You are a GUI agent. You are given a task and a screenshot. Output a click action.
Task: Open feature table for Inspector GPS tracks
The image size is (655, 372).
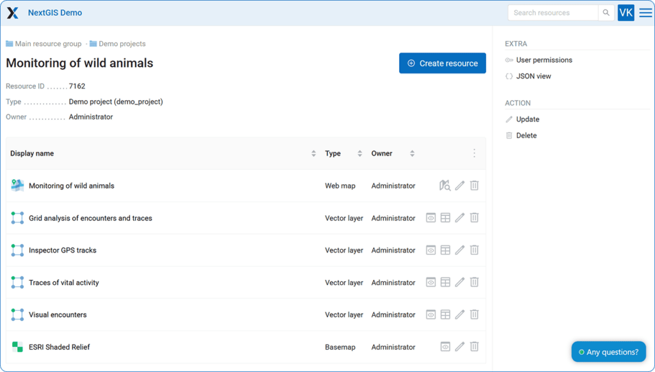pos(445,250)
